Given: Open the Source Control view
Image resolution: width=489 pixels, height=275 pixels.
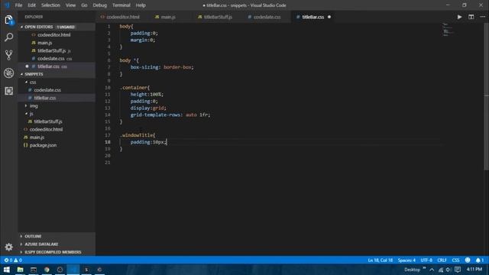Looking at the screenshot, I should point(8,55).
